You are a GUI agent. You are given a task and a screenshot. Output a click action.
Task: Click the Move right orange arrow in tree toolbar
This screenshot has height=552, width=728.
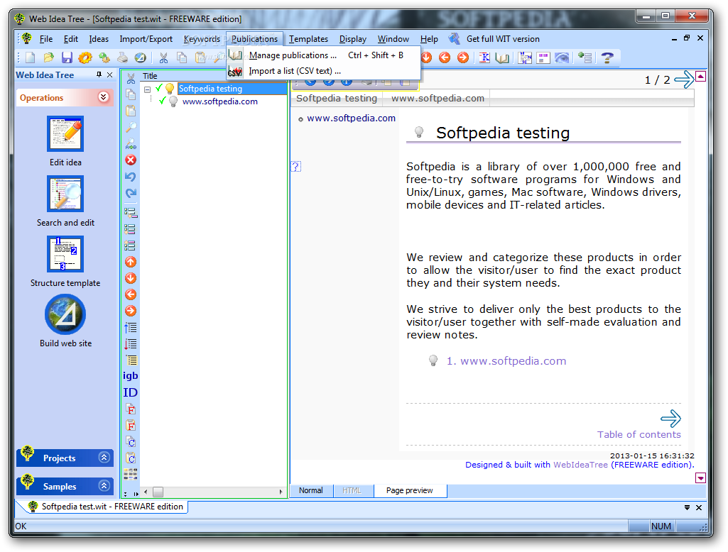click(x=131, y=311)
